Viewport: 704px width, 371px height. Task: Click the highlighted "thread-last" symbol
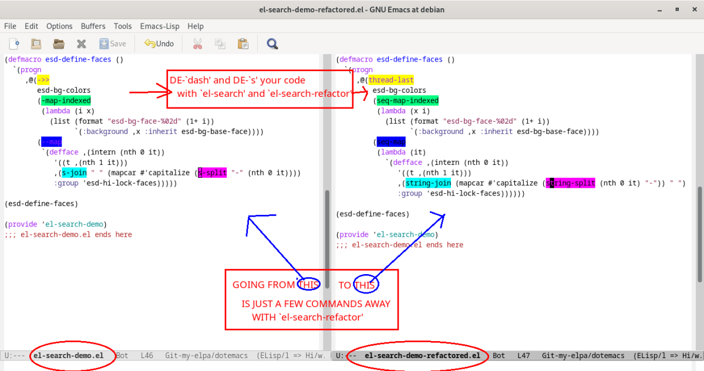point(391,80)
